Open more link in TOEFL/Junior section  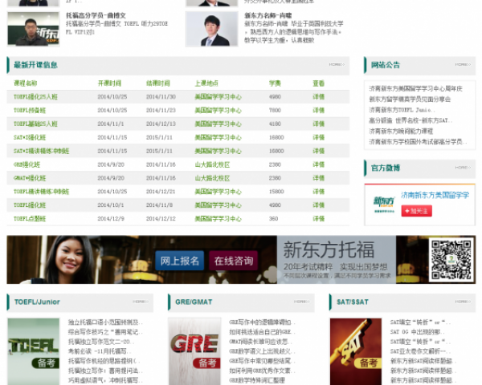pyautogui.click(x=140, y=302)
